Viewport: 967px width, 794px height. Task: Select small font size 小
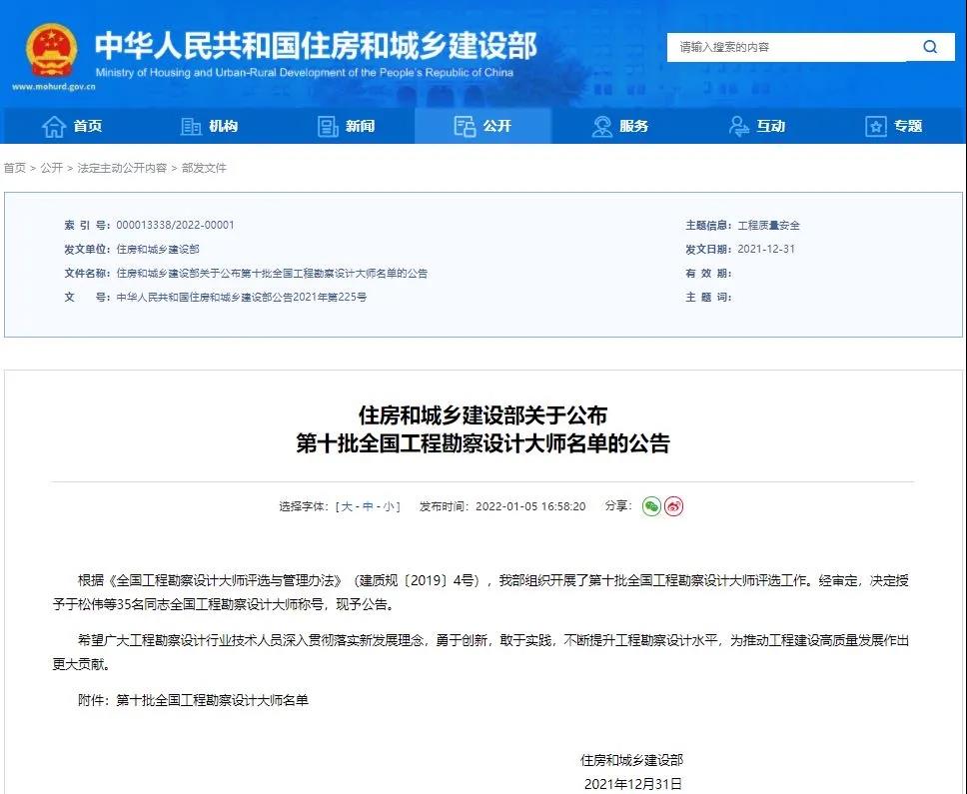(390, 506)
